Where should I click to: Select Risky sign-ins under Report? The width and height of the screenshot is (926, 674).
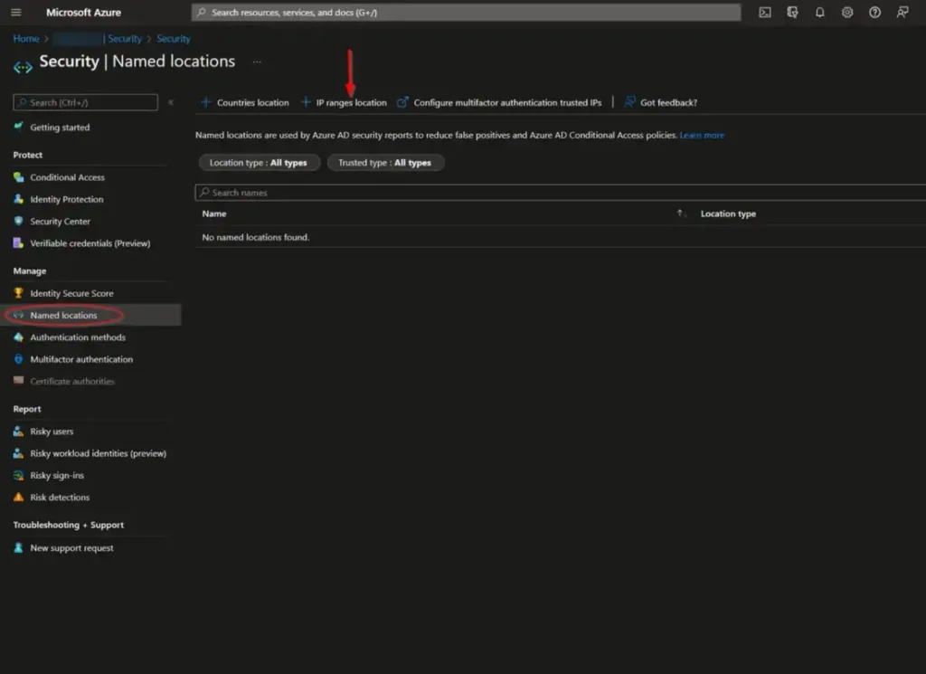(x=54, y=475)
